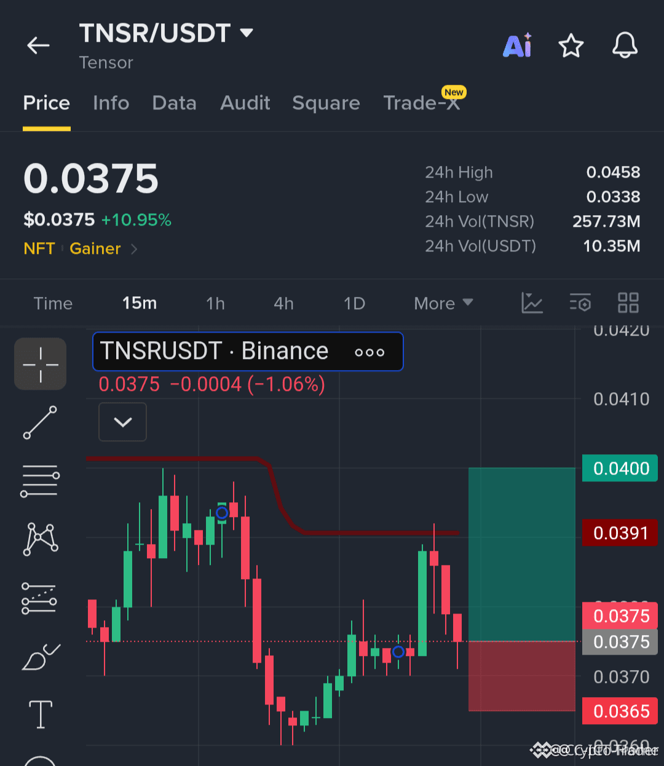Open the NFT category tag

click(x=39, y=248)
